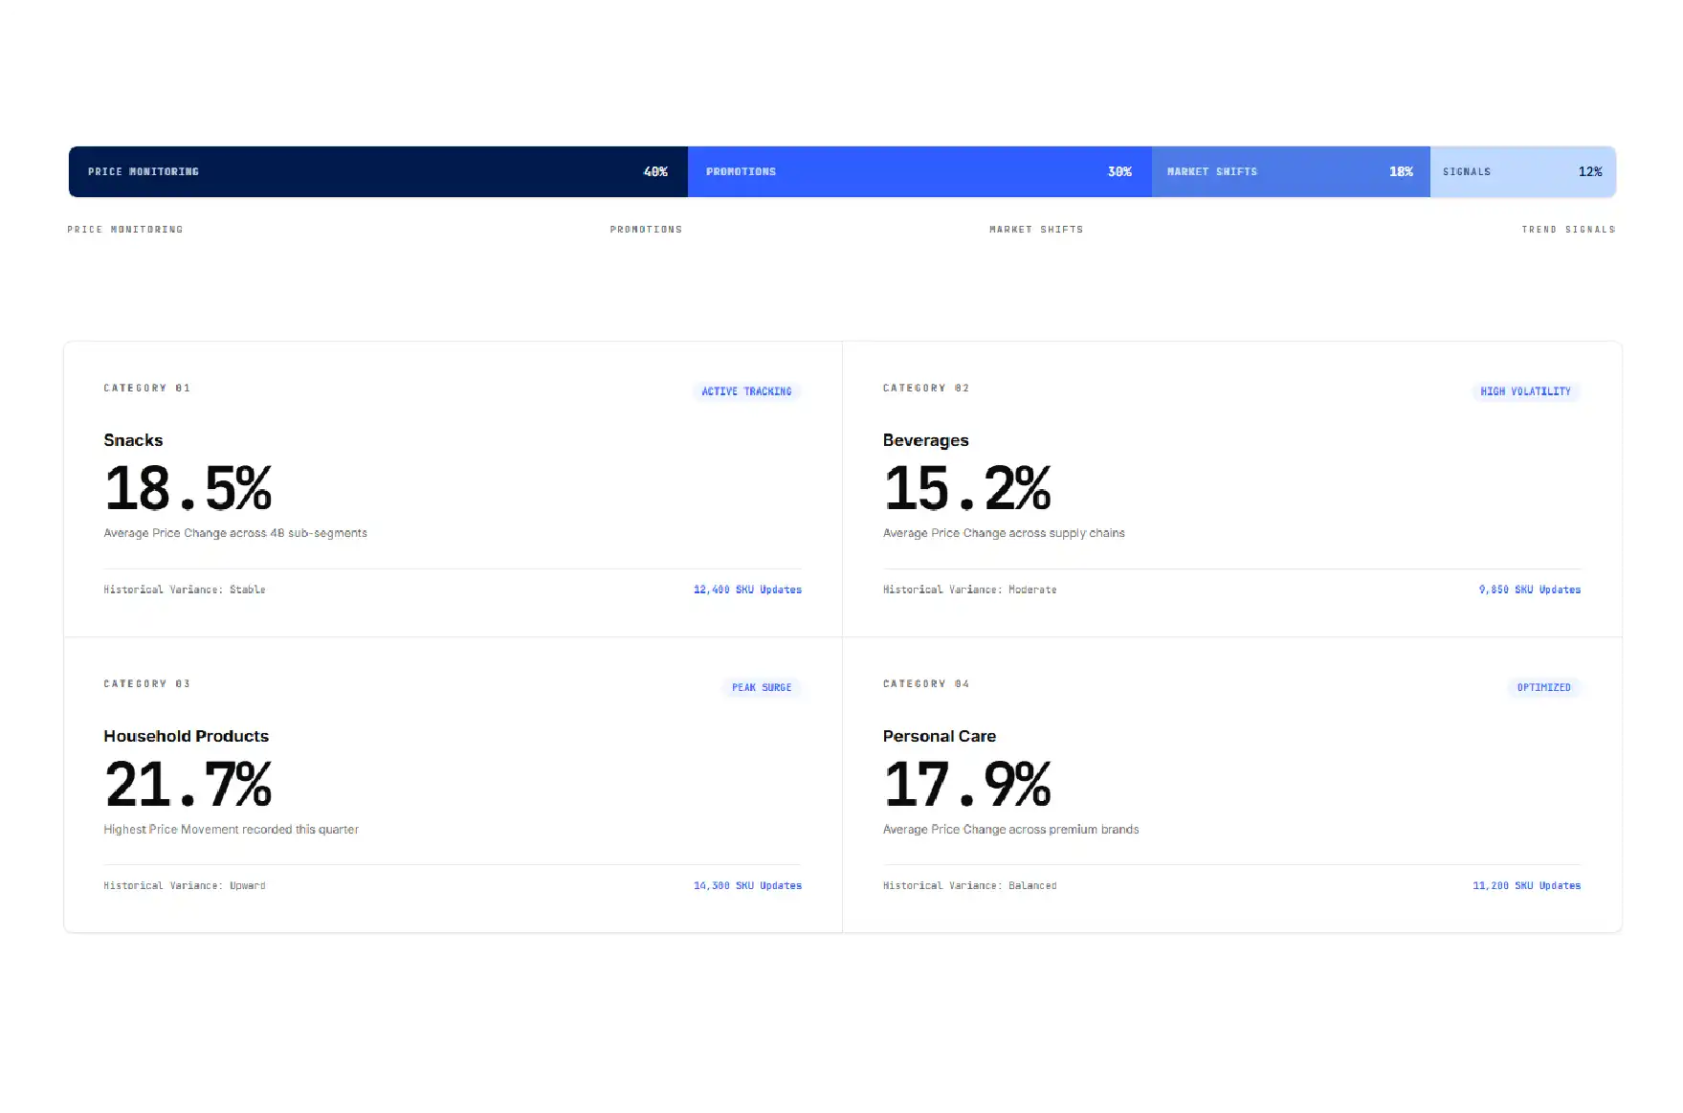
Task: Click the 40% value in the bar
Action: (655, 172)
